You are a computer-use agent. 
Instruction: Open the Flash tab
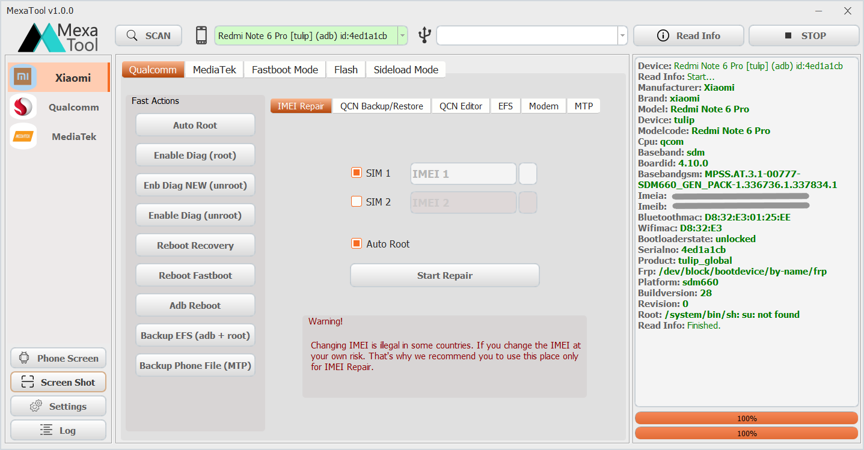coord(346,70)
